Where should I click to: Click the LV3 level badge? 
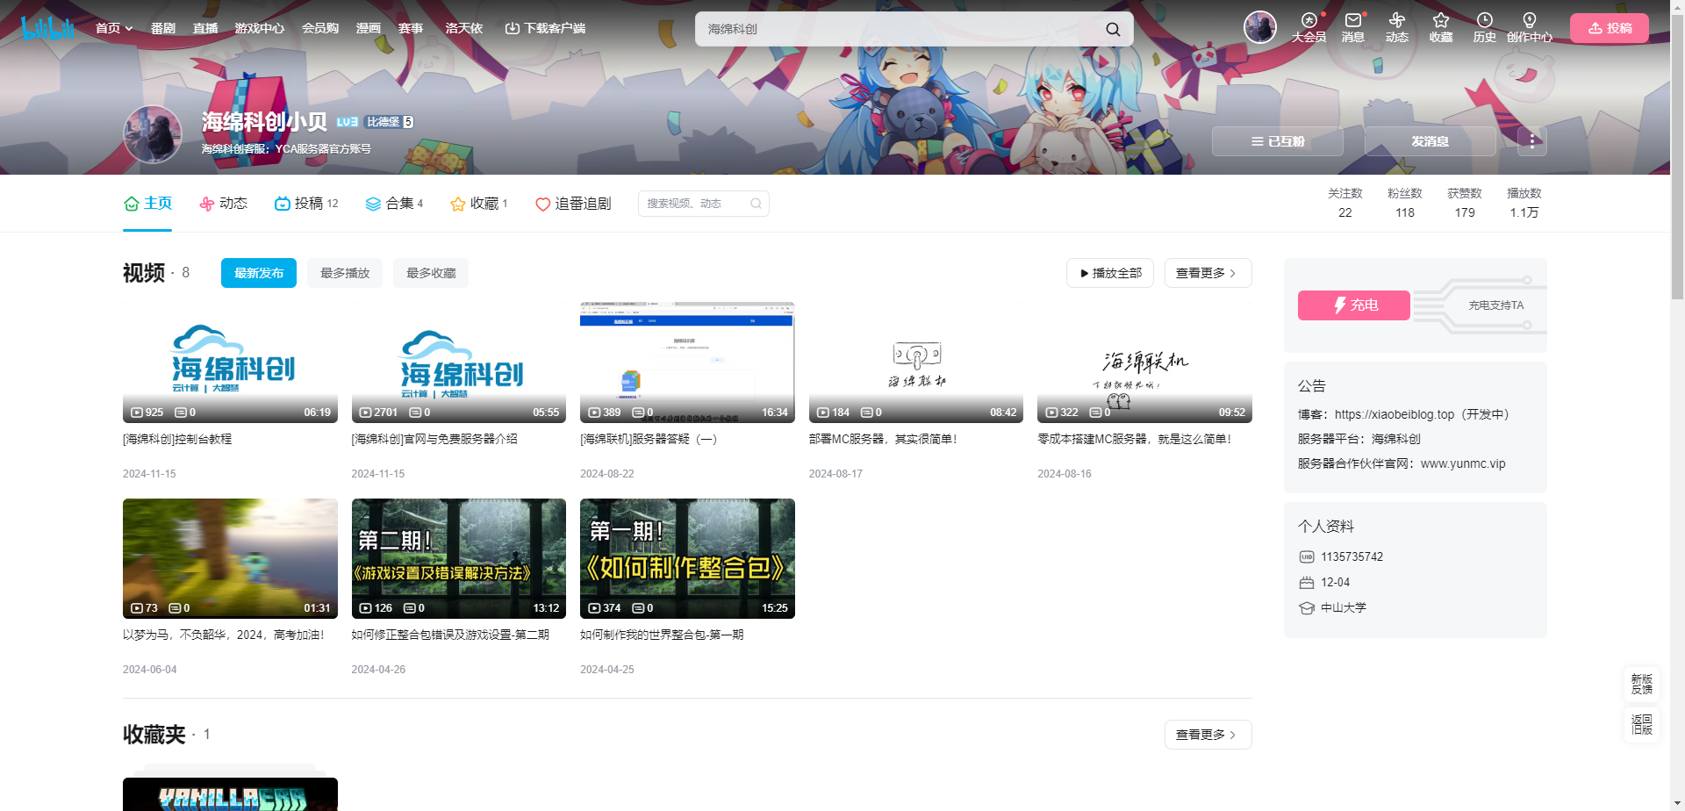point(348,122)
